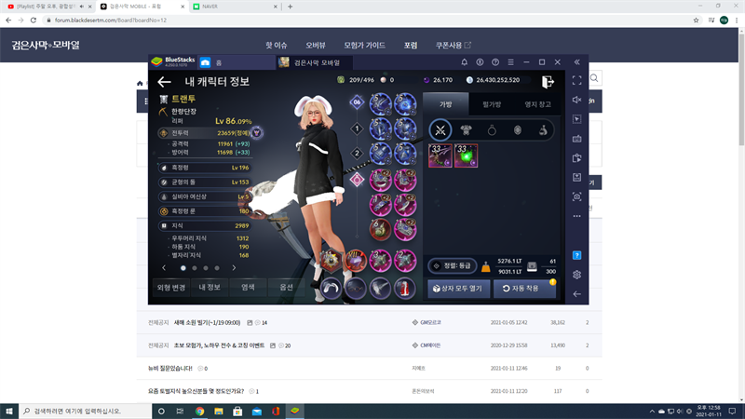This screenshot has height=419, width=745.
Task: Open BlueStacks settings gear icon
Action: (x=577, y=275)
